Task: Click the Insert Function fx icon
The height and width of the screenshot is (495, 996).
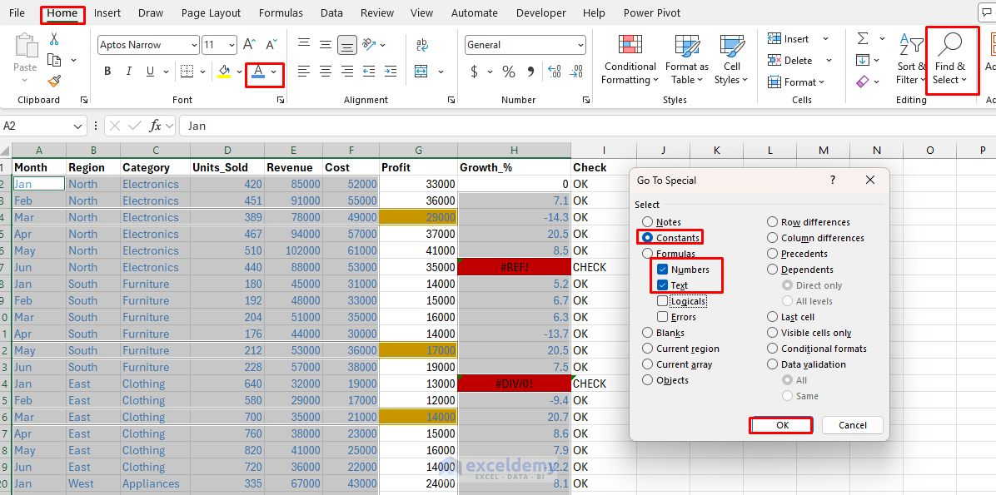Action: [x=156, y=126]
